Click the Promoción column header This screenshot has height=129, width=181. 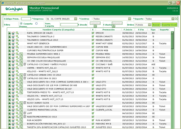109,30
